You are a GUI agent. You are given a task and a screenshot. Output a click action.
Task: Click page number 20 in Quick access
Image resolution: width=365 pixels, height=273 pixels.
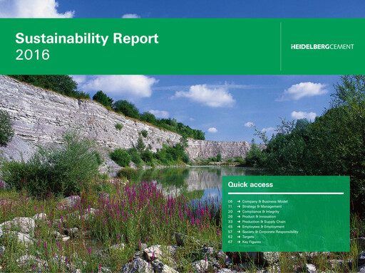point(230,212)
